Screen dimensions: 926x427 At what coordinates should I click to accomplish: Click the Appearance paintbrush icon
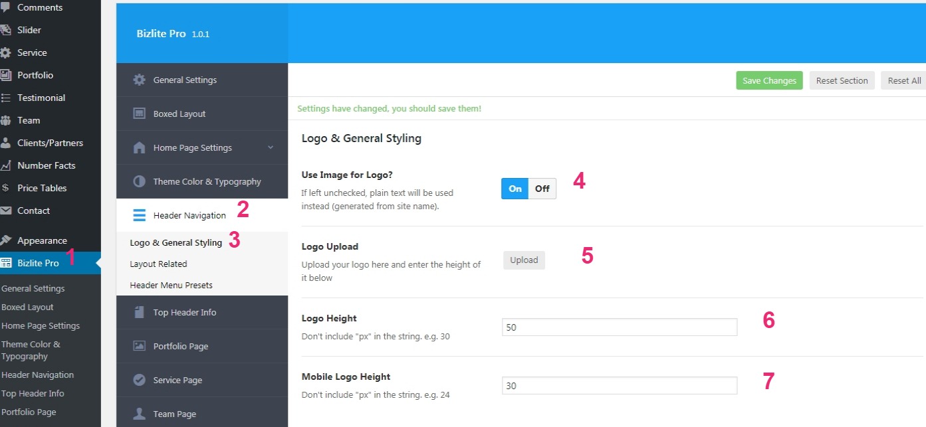[5, 240]
